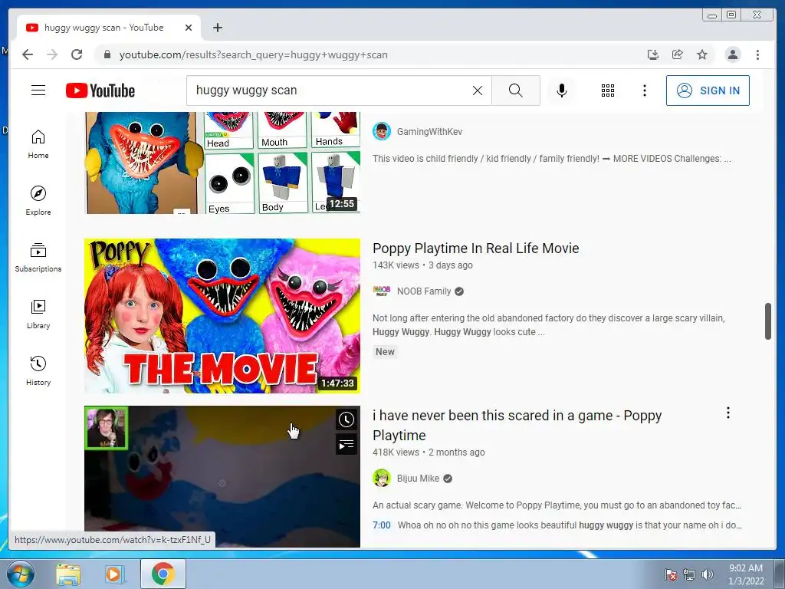
Task: Open Explore in the sidebar
Action: [x=38, y=200]
